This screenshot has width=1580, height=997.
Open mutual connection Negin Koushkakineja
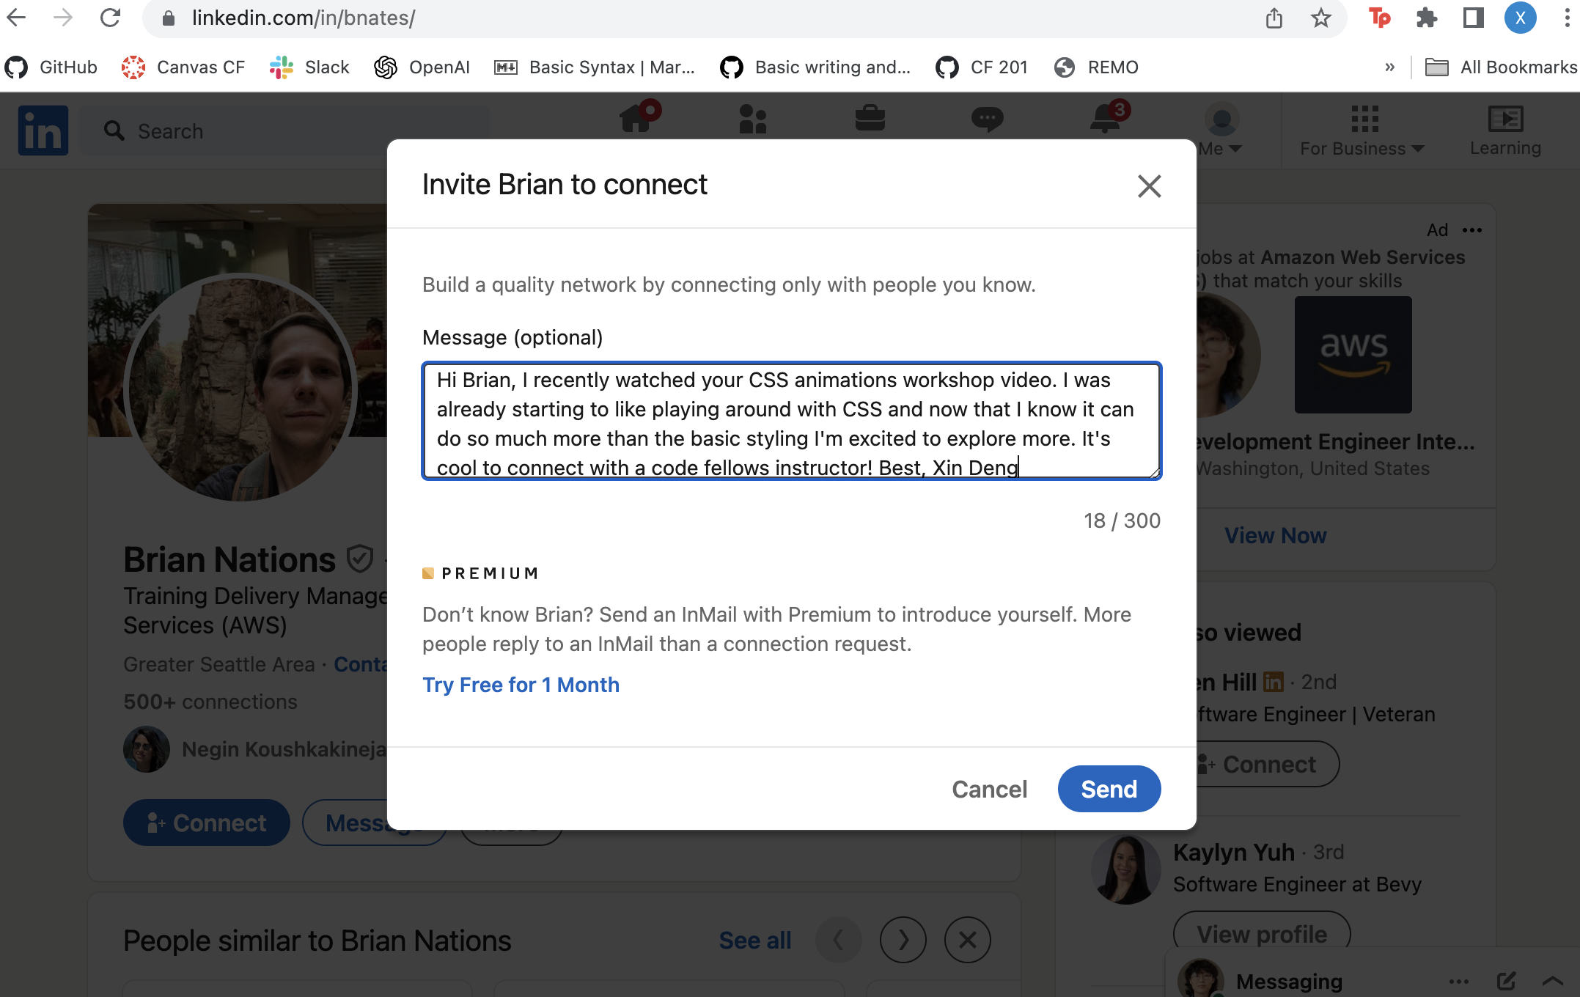click(x=284, y=749)
